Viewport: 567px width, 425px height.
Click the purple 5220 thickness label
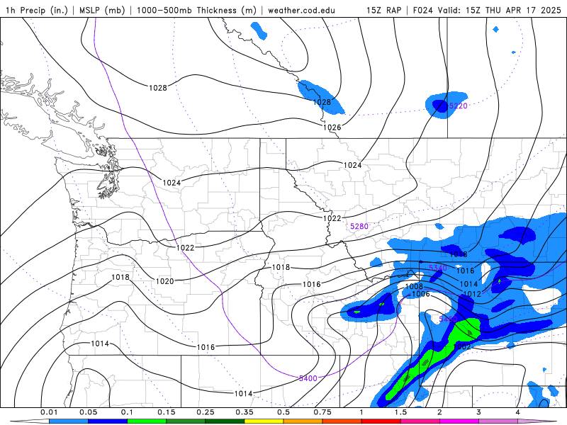click(458, 106)
